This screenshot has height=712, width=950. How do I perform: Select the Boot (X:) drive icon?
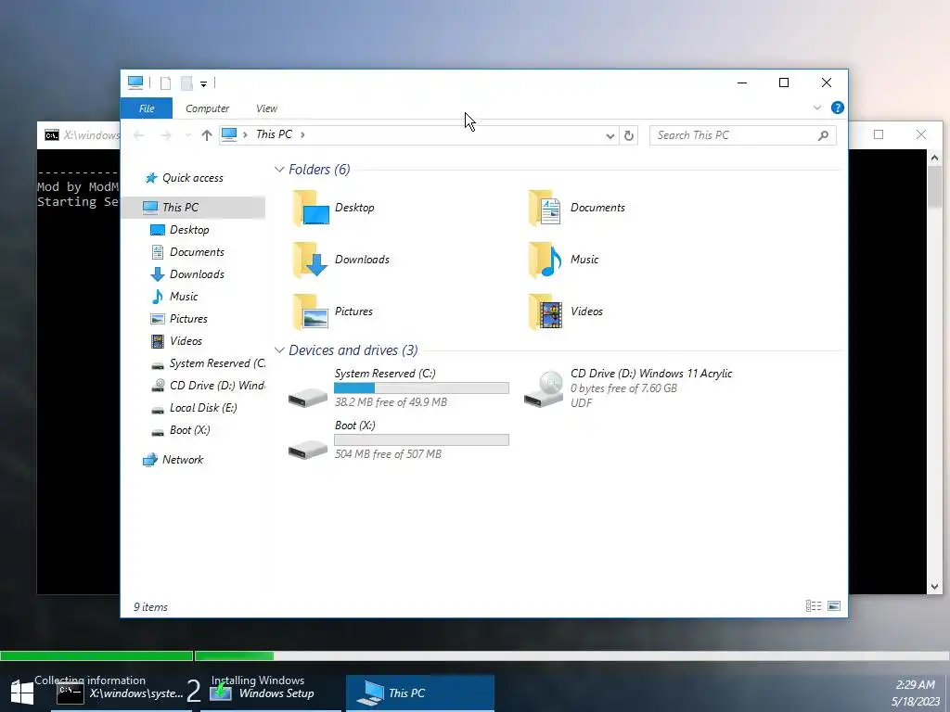(308, 449)
